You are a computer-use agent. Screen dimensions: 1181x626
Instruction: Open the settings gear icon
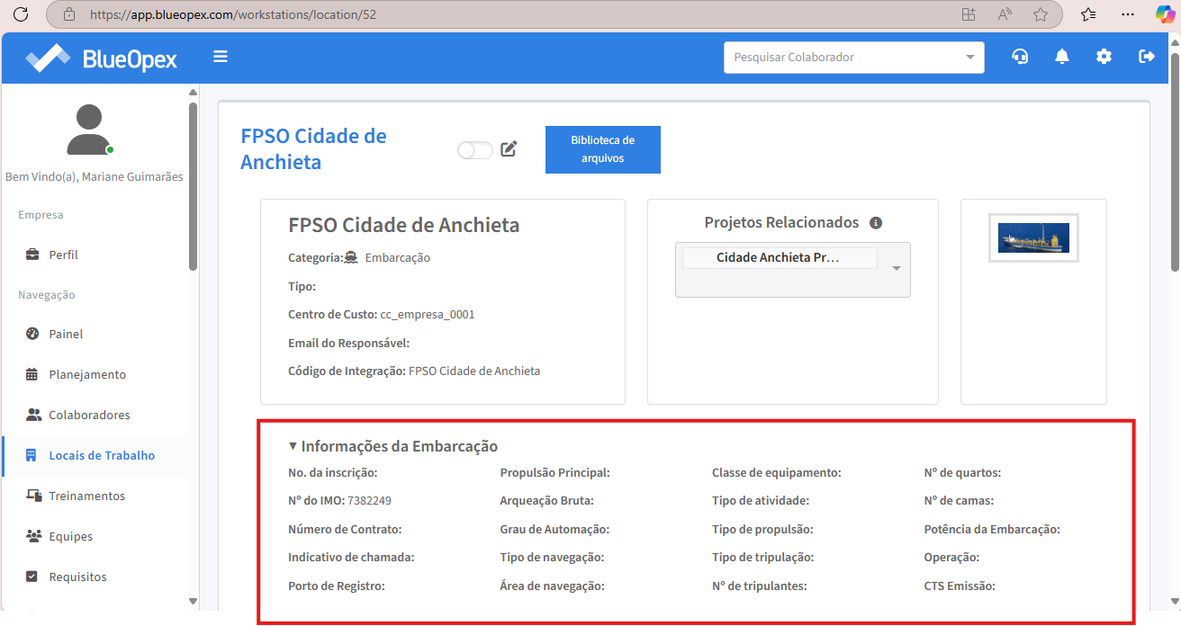point(1104,57)
